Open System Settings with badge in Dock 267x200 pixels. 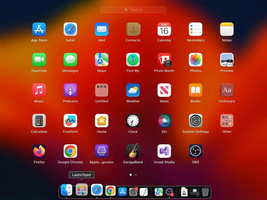point(133,192)
